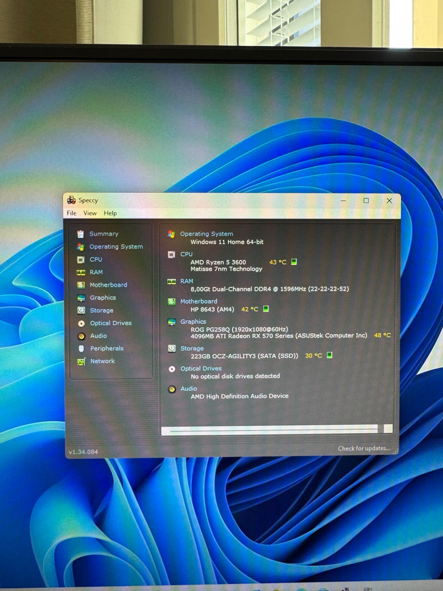Click Check for updates link

[x=364, y=448]
